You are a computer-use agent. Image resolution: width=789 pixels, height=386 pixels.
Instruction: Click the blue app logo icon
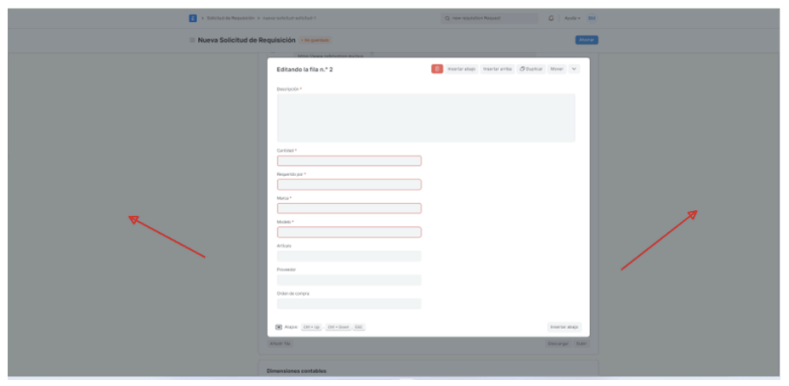pos(193,18)
